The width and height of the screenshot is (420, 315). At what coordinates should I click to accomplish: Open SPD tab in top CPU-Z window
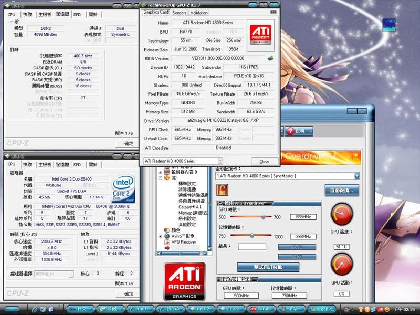tap(77, 15)
